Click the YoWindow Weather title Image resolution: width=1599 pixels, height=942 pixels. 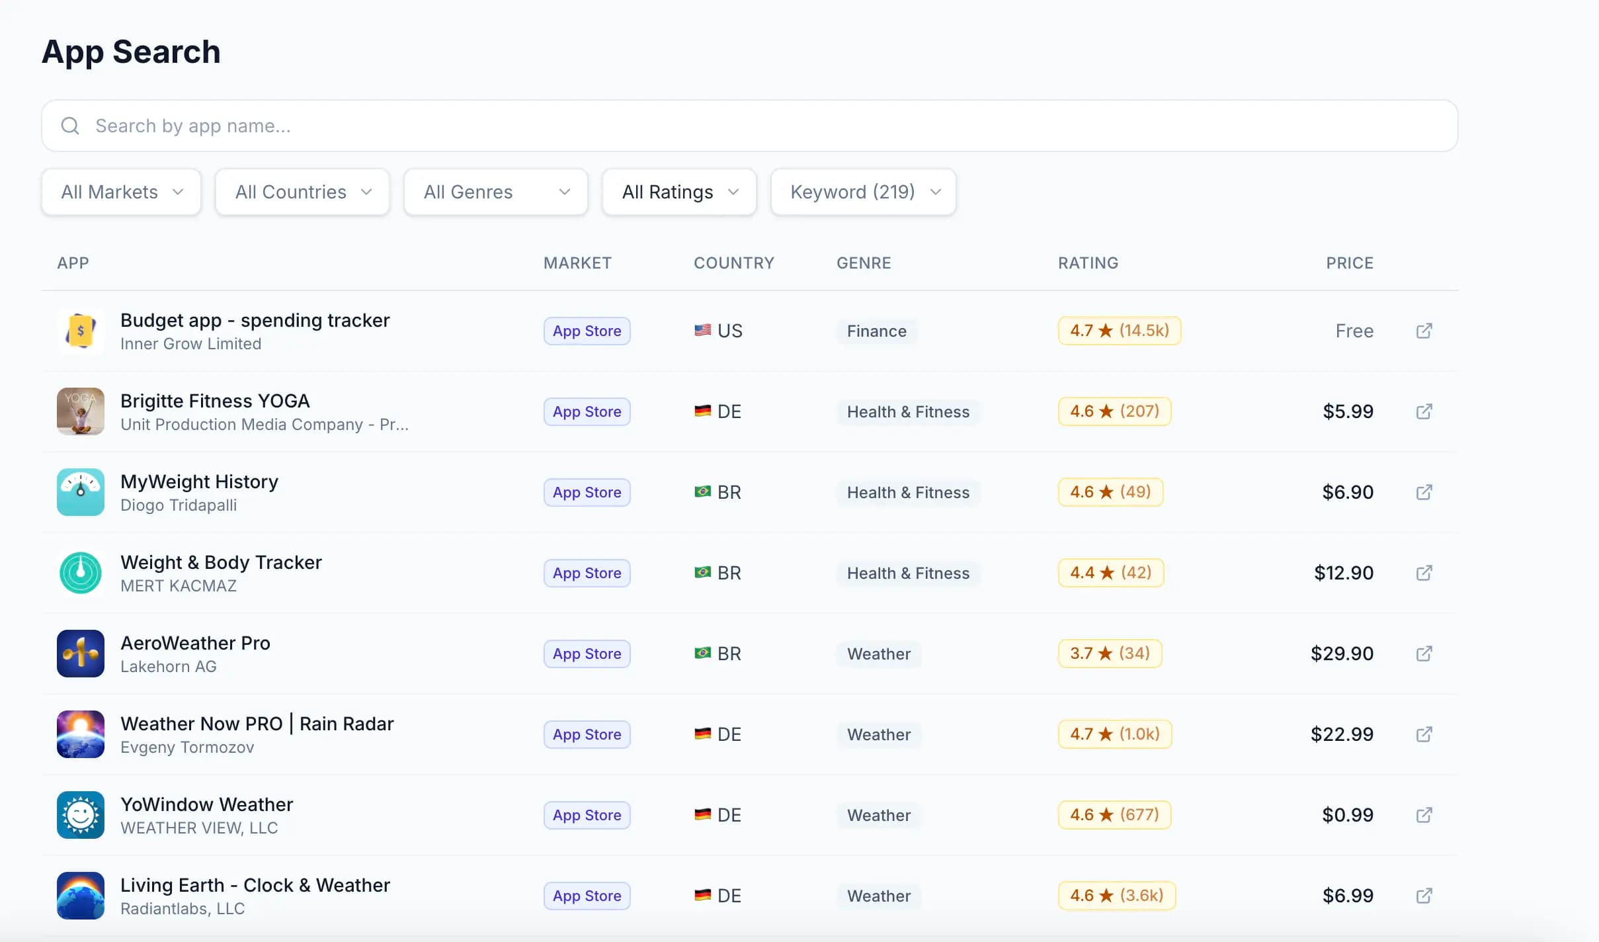pos(206,804)
